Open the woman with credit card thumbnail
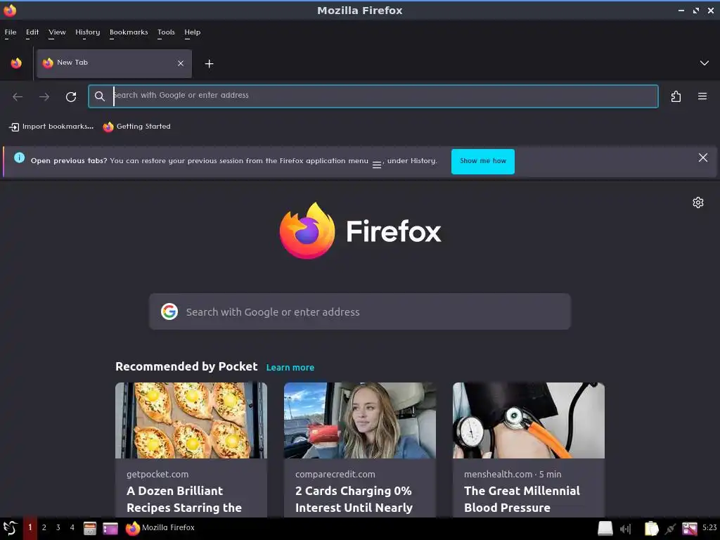The width and height of the screenshot is (720, 540). click(359, 420)
